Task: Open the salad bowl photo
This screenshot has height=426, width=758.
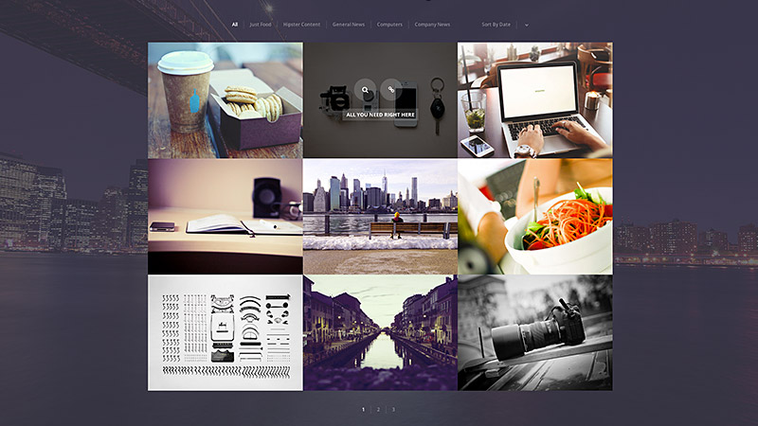Action: pos(534,217)
